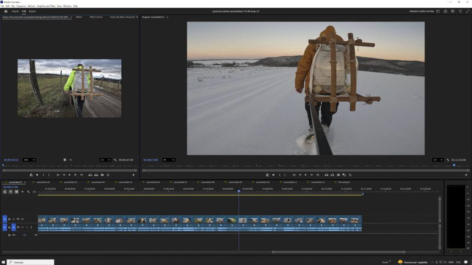Viewport: 472px width, 265px height.
Task: Click the Export workspace button
Action: [x=32, y=11]
